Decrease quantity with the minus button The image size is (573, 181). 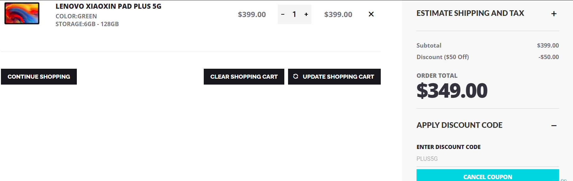tap(283, 14)
